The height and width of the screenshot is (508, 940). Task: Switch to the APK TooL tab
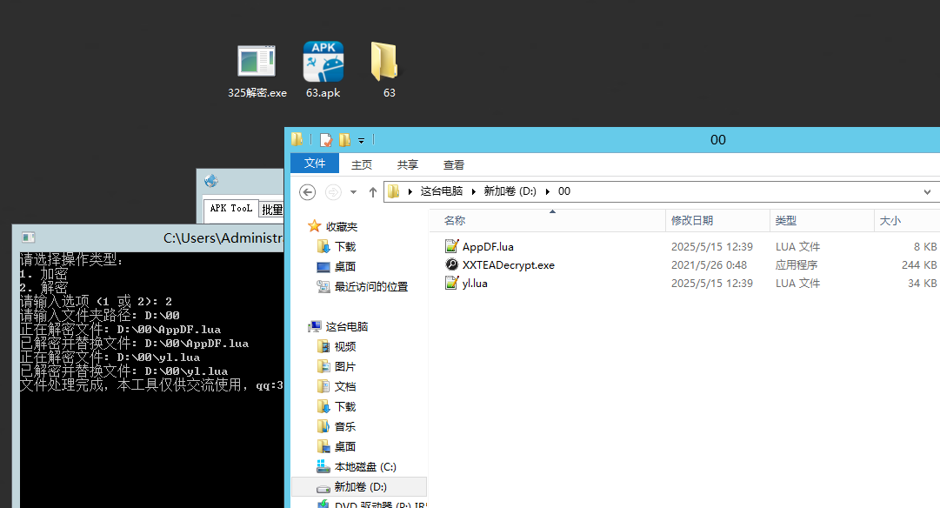[230, 209]
